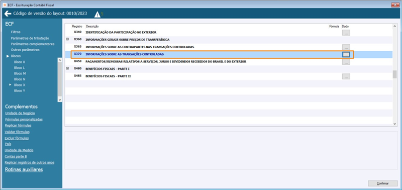This screenshot has height=190, width=402.
Task: Close the ECF window
Action: click(x=395, y=5)
